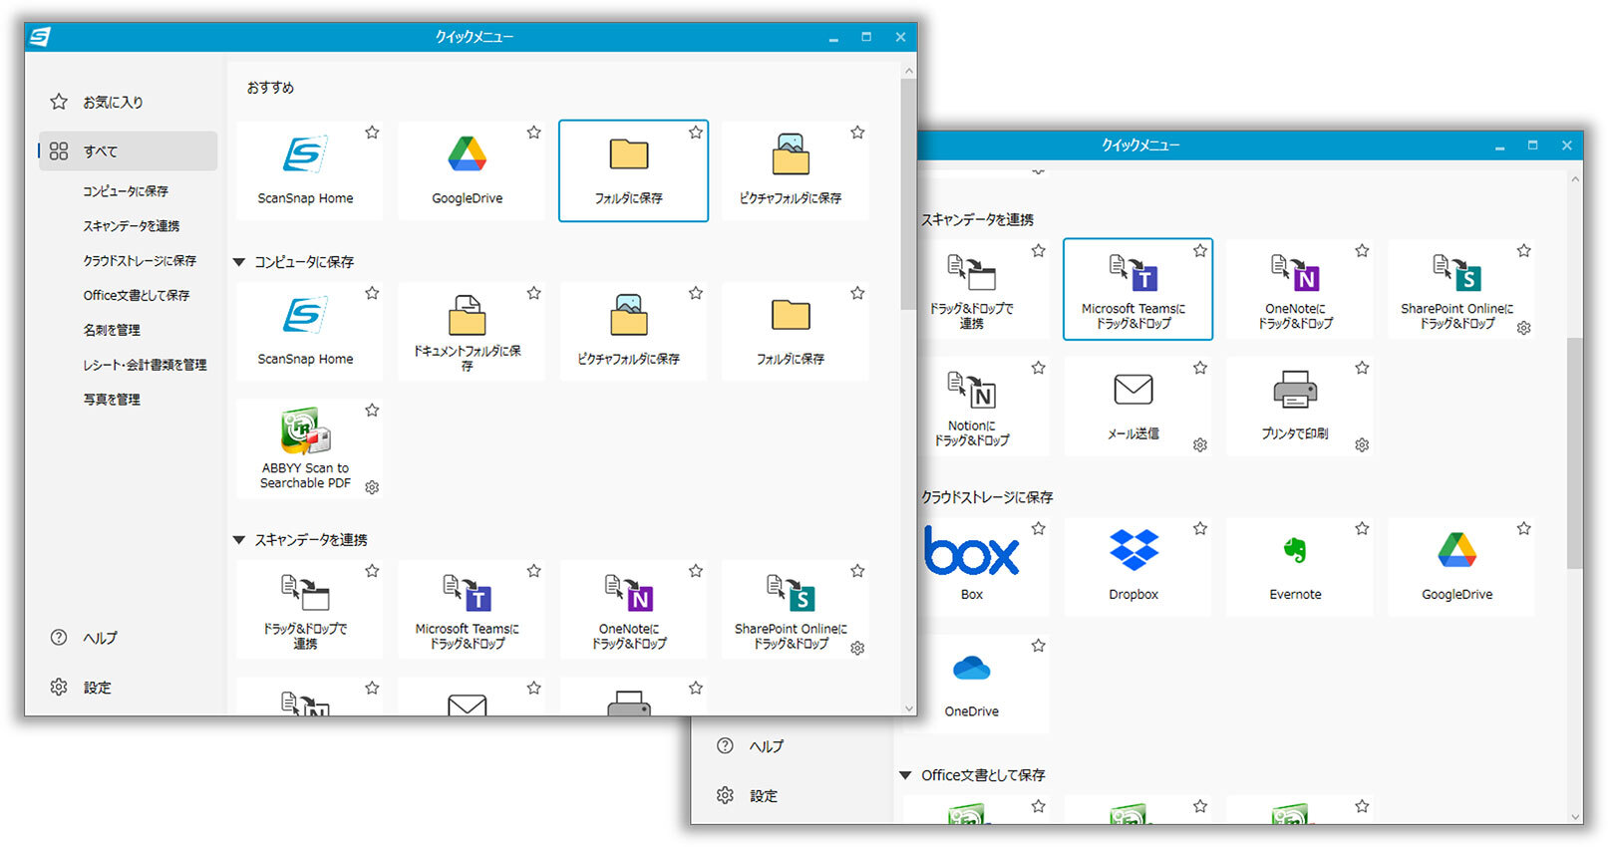Click the ABBYY Scan to Searchable PDF tile
Screen dimensions: 1608x847
[x=306, y=447]
